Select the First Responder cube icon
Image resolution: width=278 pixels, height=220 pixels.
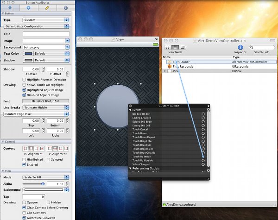coord(170,67)
